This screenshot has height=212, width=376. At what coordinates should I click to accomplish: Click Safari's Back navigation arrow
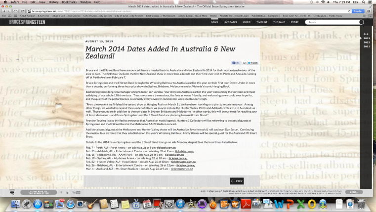pos(4,11)
